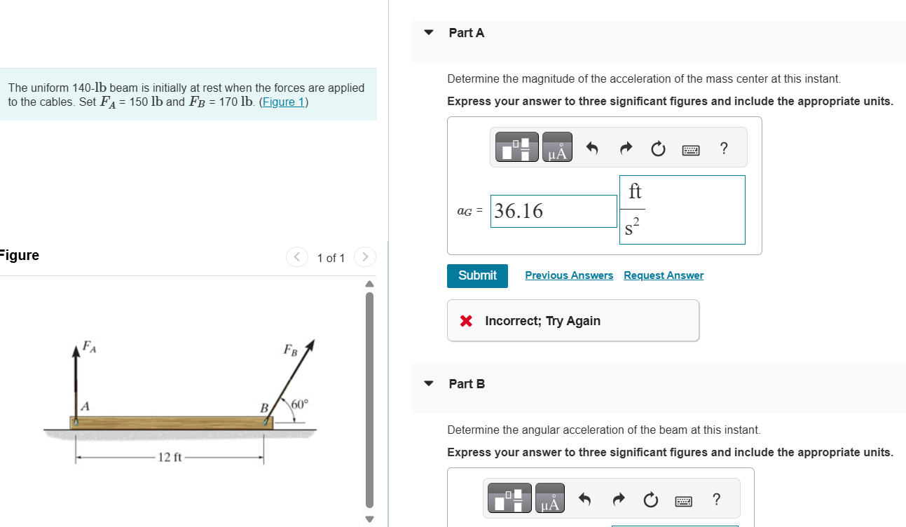Edit the acceleration value 36.16 field
Viewport: 906px width, 527px height.
[x=554, y=210]
